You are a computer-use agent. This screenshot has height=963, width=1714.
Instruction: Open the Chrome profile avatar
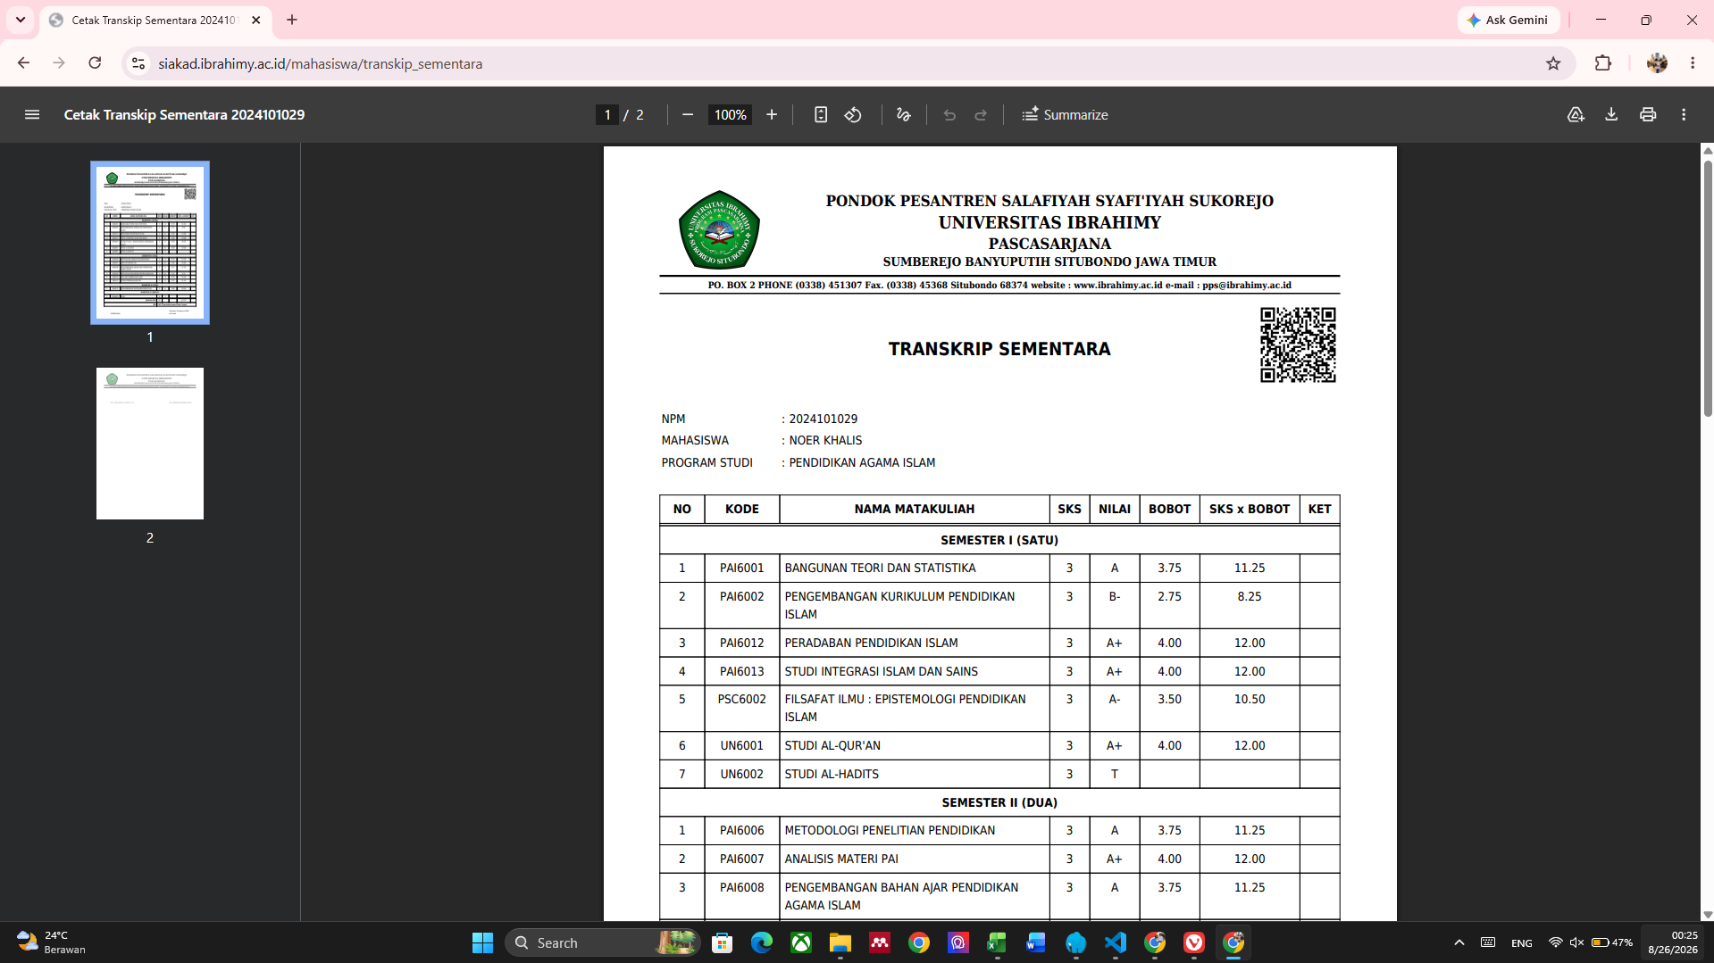point(1657,63)
